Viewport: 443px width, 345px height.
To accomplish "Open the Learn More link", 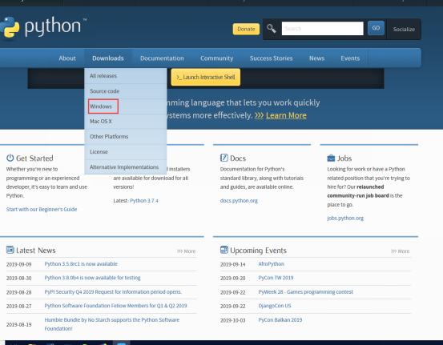I will point(286,115).
